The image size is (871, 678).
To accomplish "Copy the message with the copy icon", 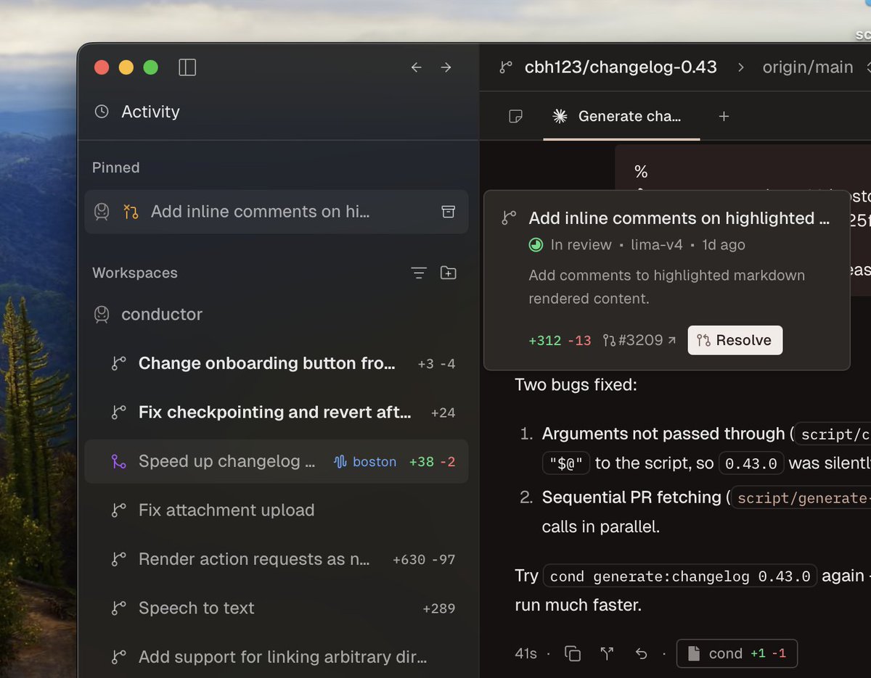I will 573,654.
